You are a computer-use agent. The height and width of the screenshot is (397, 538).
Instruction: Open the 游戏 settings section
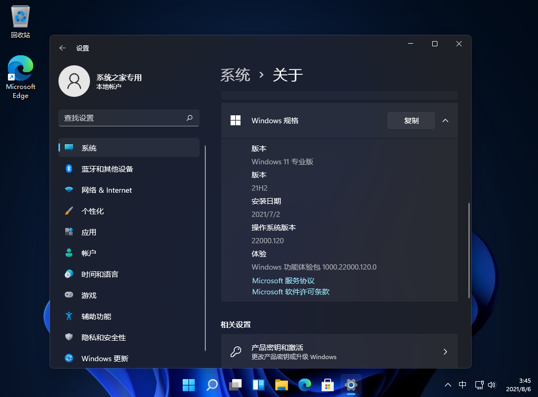coord(88,295)
